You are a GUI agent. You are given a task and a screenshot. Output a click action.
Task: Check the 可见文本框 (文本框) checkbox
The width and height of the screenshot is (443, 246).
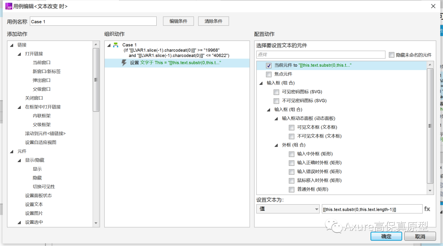point(292,127)
